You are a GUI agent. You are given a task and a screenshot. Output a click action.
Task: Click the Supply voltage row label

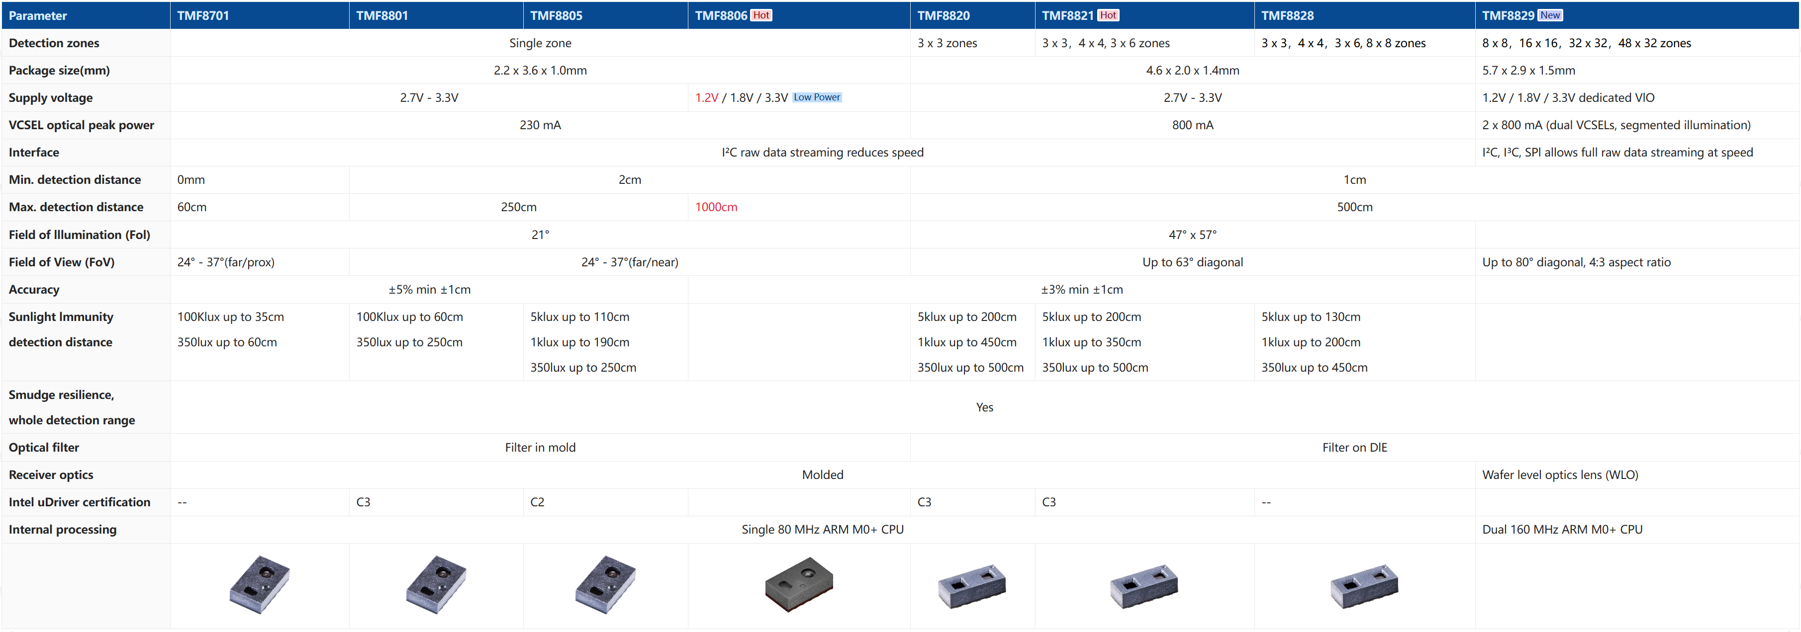pyautogui.click(x=50, y=98)
